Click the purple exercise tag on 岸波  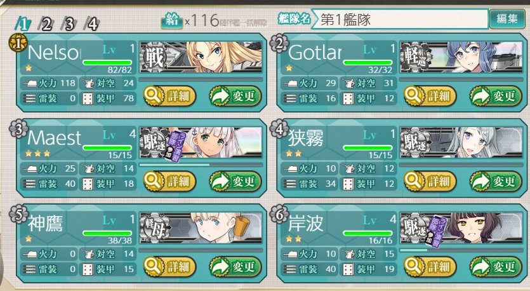(x=438, y=231)
